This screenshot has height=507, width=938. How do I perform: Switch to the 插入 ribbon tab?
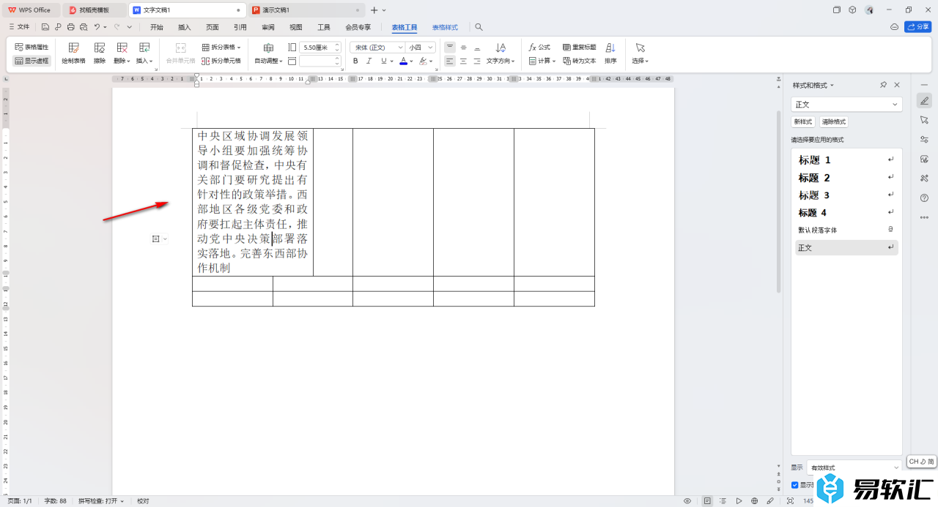tap(185, 27)
